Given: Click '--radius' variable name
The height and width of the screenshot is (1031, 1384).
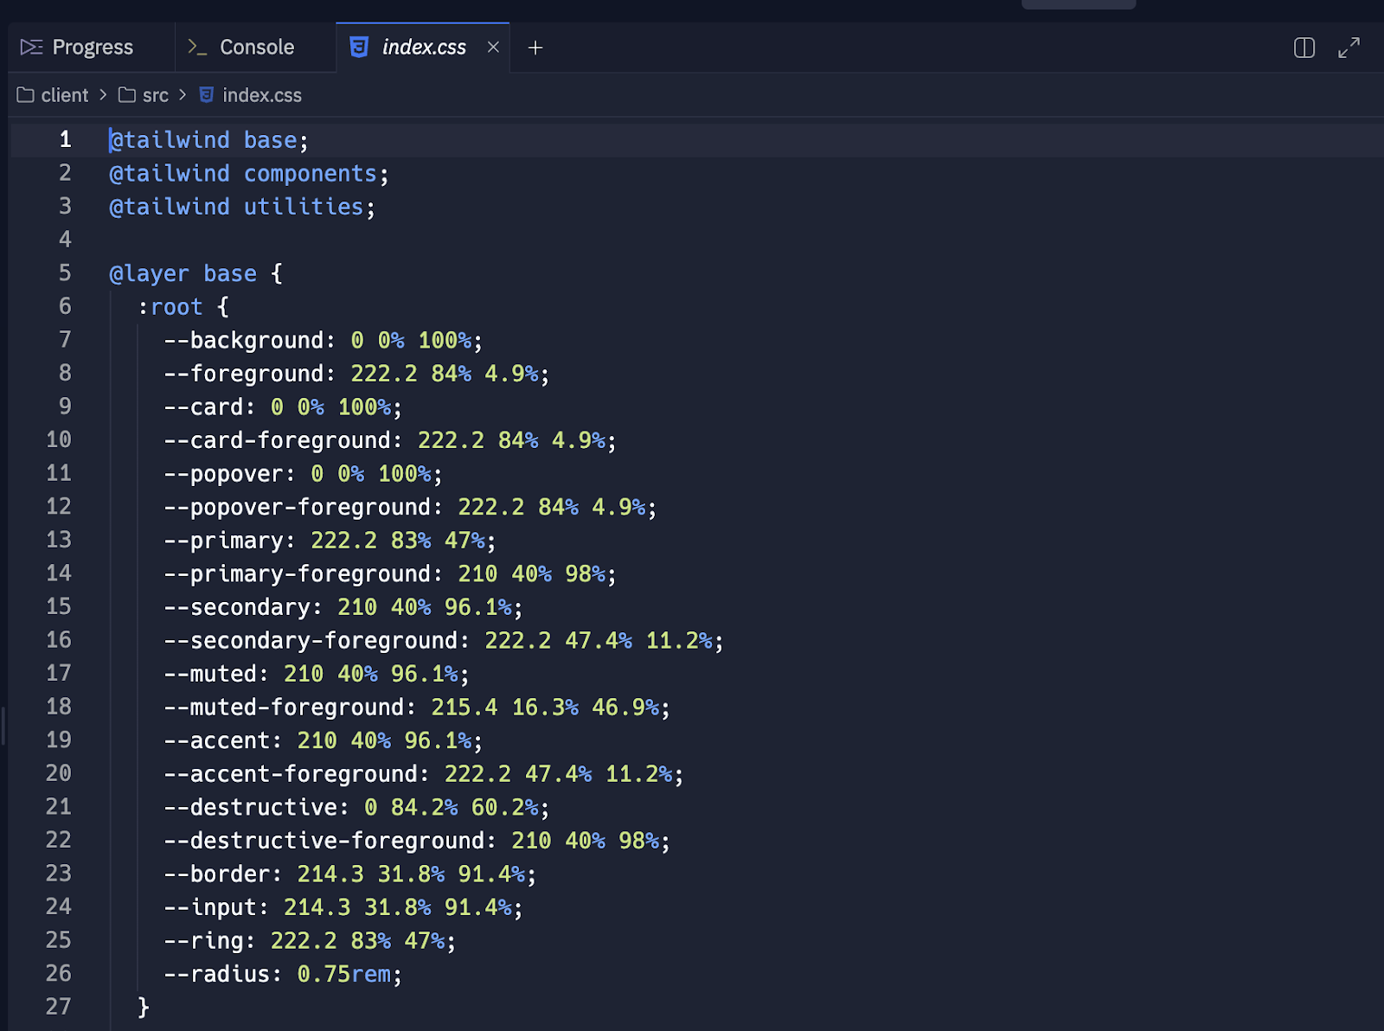Looking at the screenshot, I should (216, 975).
